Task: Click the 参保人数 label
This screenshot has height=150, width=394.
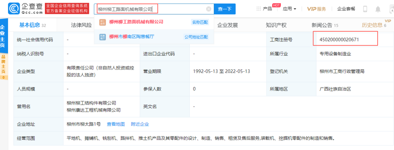Action: coord(152,89)
